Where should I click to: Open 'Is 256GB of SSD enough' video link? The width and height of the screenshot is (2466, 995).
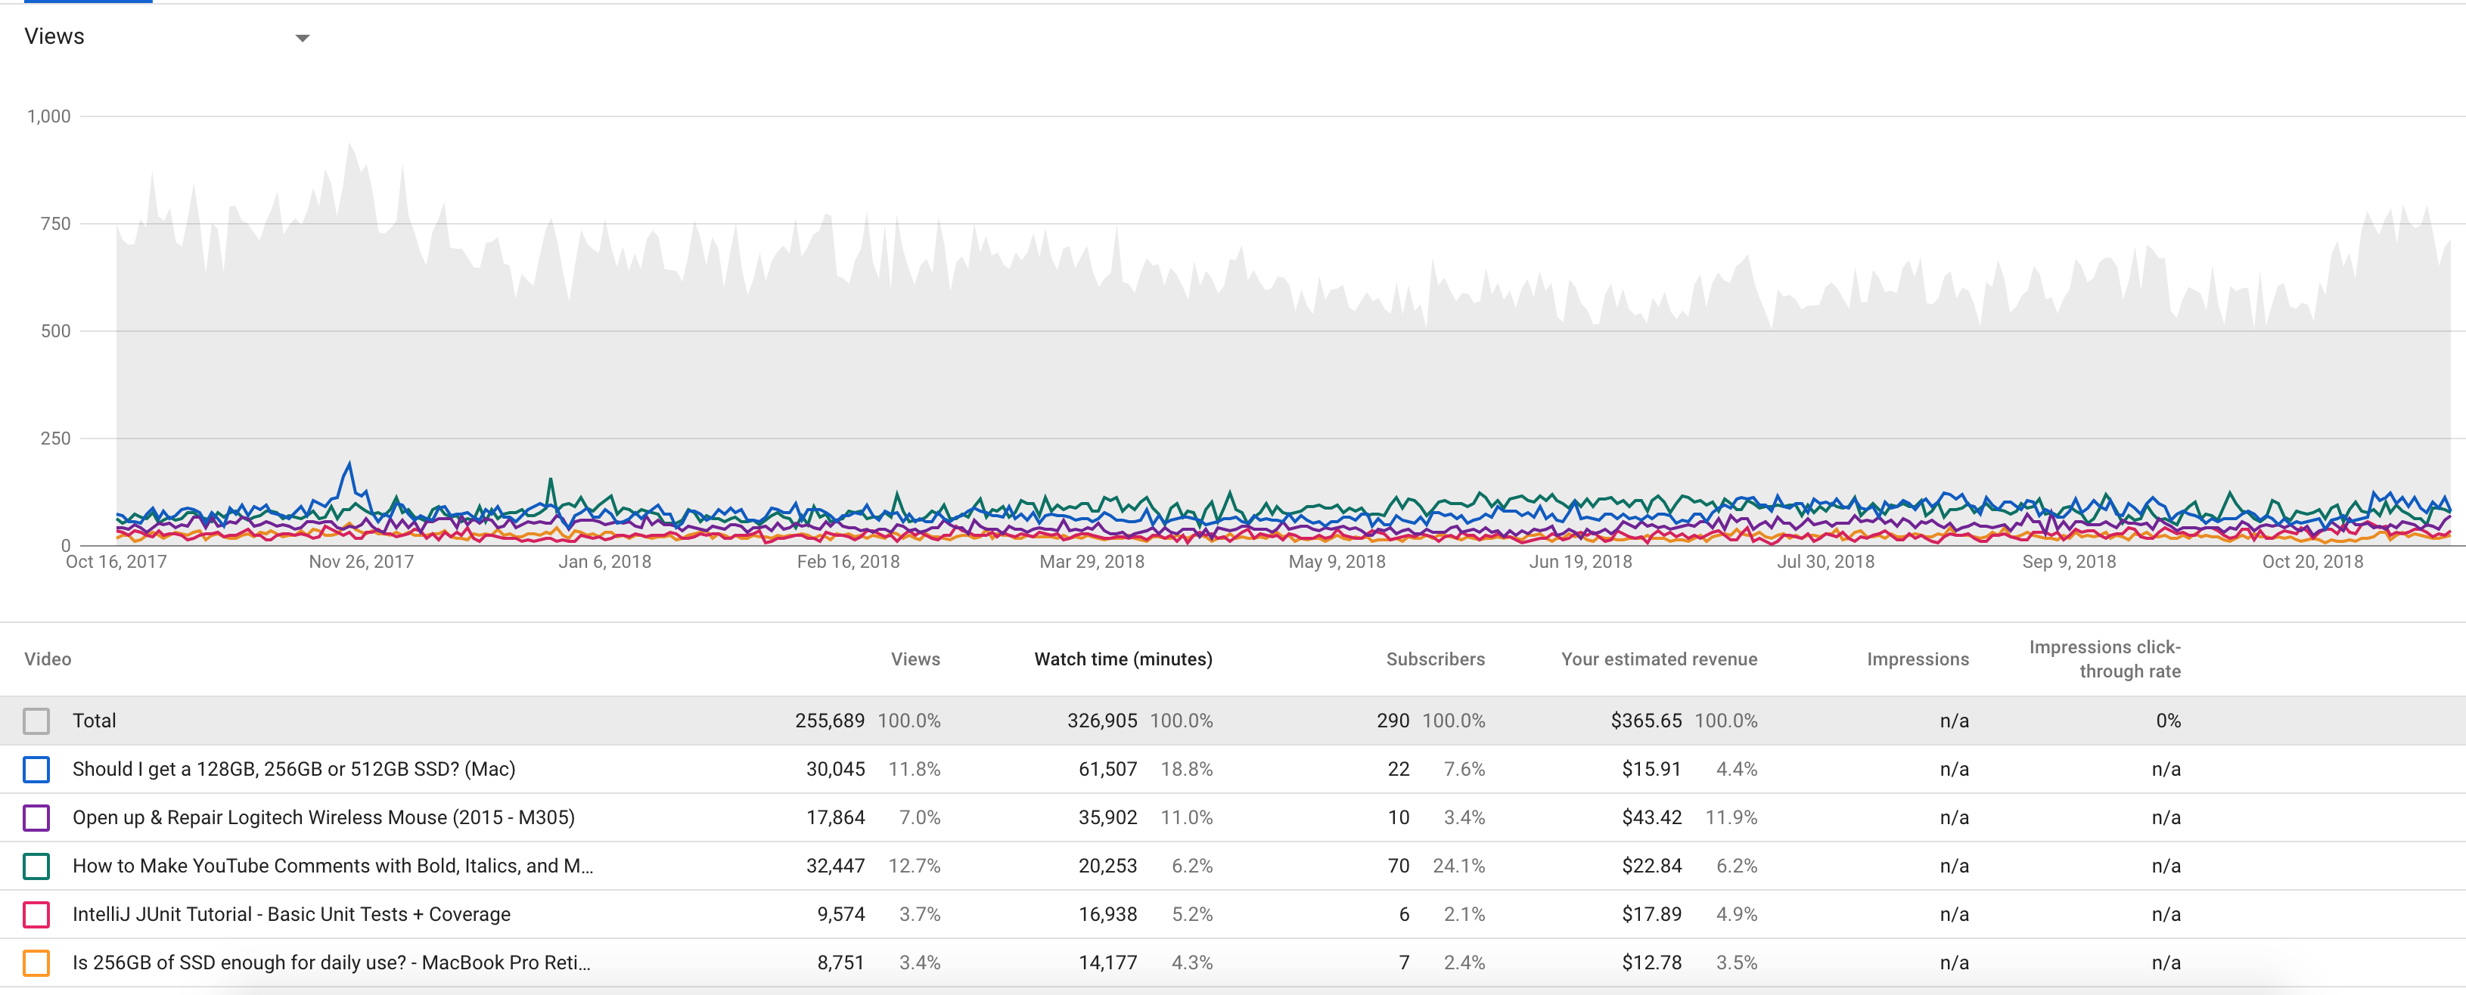pos(331,962)
